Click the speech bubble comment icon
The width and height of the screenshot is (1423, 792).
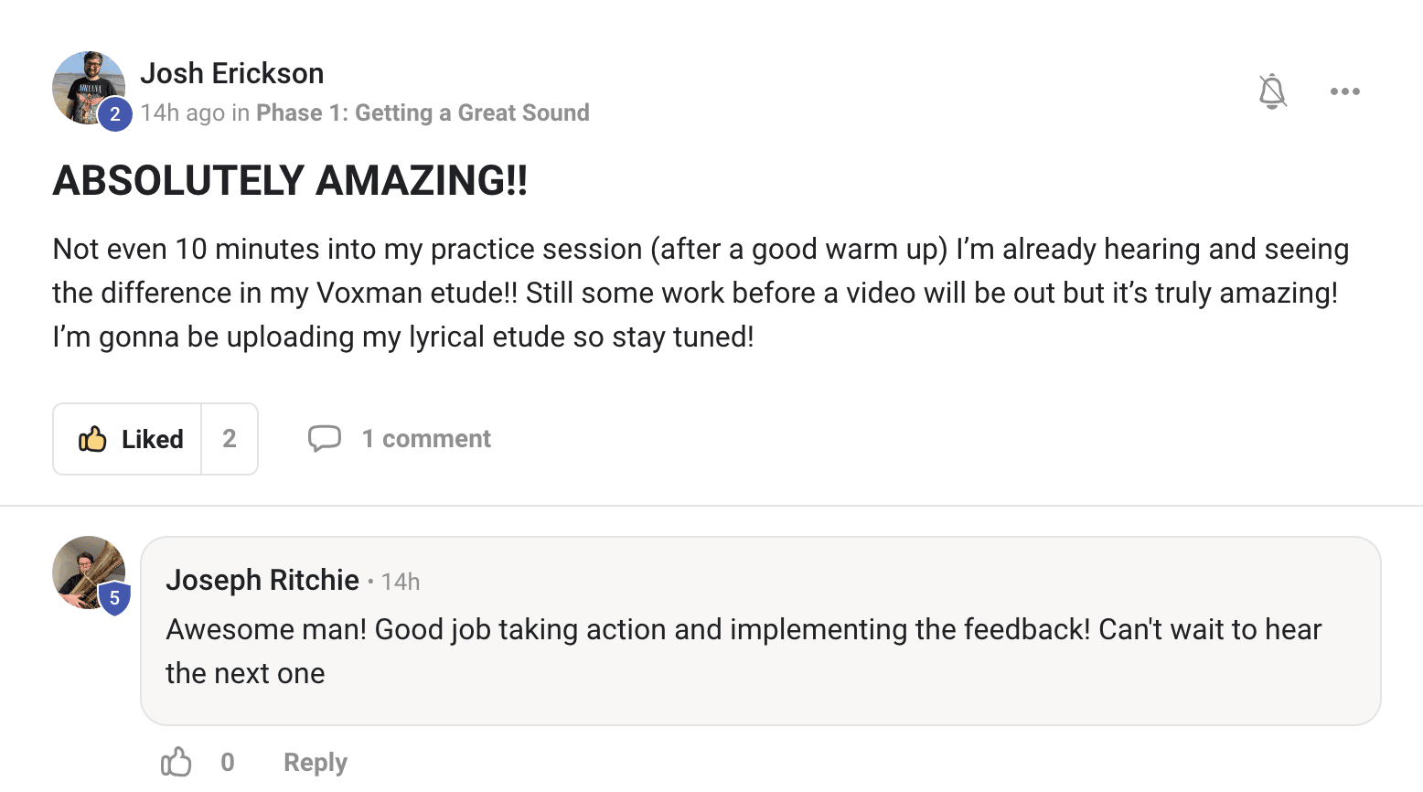click(324, 439)
